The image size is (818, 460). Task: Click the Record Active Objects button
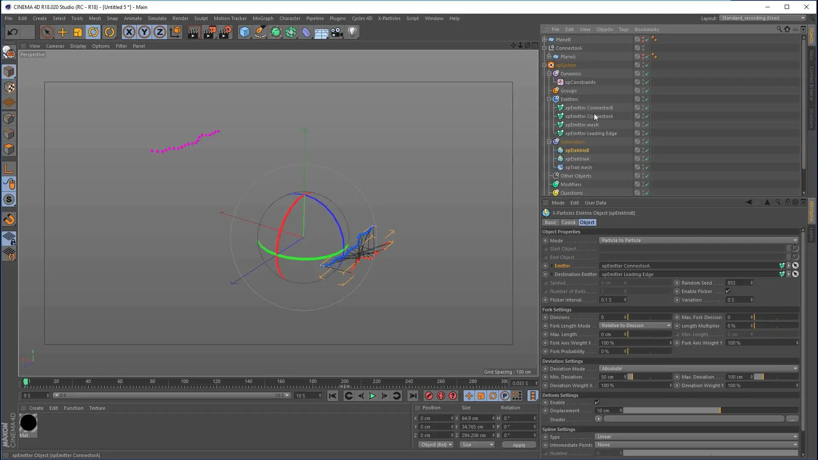click(x=429, y=396)
